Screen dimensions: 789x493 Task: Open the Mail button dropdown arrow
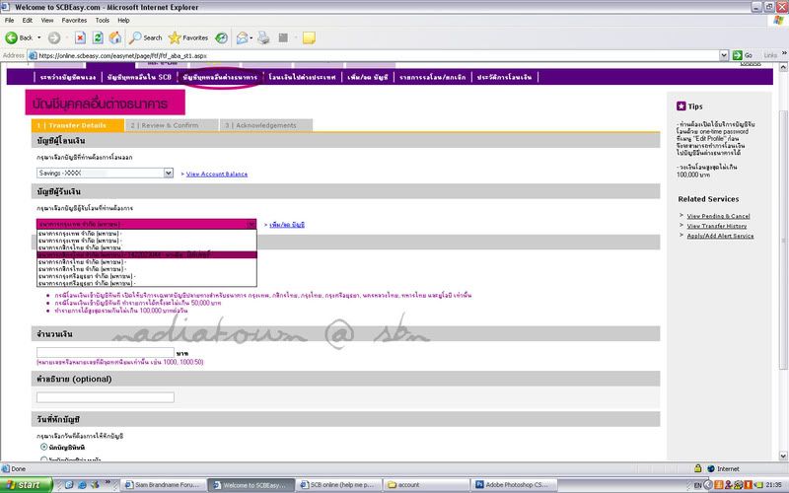coord(251,37)
